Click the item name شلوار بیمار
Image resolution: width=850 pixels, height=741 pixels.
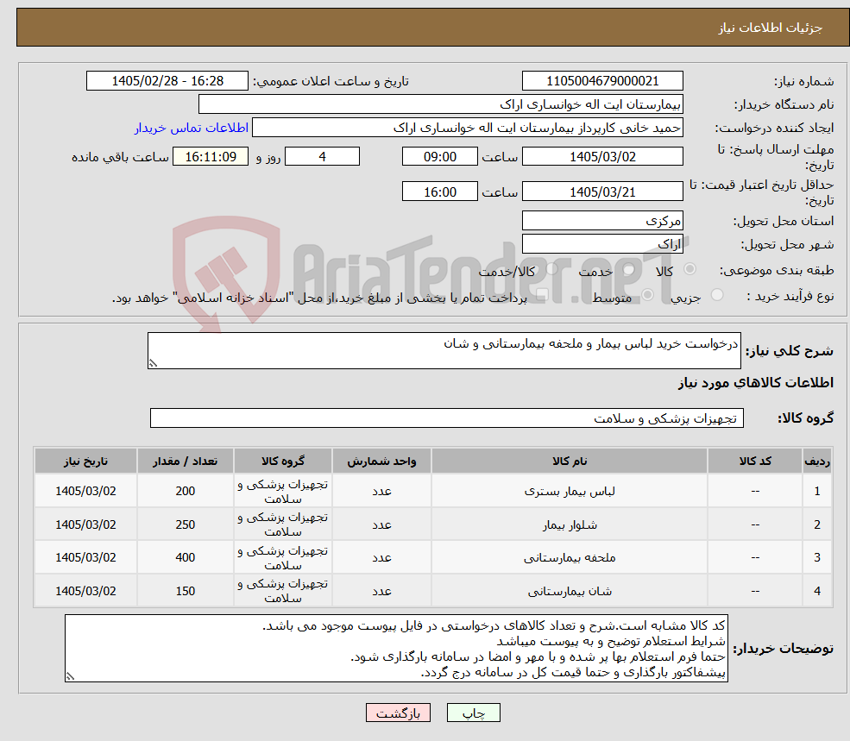(x=570, y=524)
